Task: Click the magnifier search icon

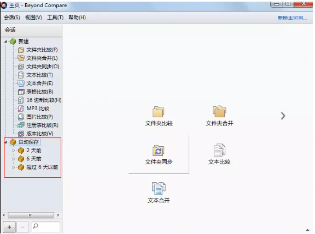Action: coord(36,226)
